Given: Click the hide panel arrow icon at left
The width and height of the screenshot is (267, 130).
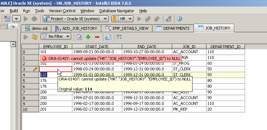Looking at the screenshot, I should pos(13,27).
